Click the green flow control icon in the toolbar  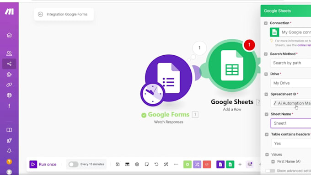(188, 164)
